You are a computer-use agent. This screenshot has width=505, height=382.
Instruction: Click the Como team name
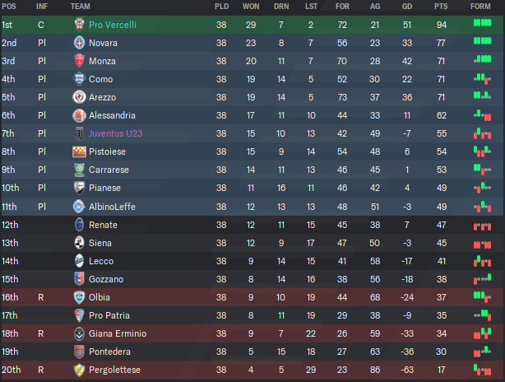101,79
